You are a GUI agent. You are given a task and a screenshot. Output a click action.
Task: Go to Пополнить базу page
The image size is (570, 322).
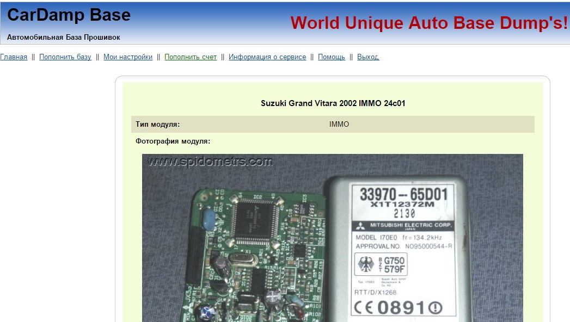[x=65, y=57]
